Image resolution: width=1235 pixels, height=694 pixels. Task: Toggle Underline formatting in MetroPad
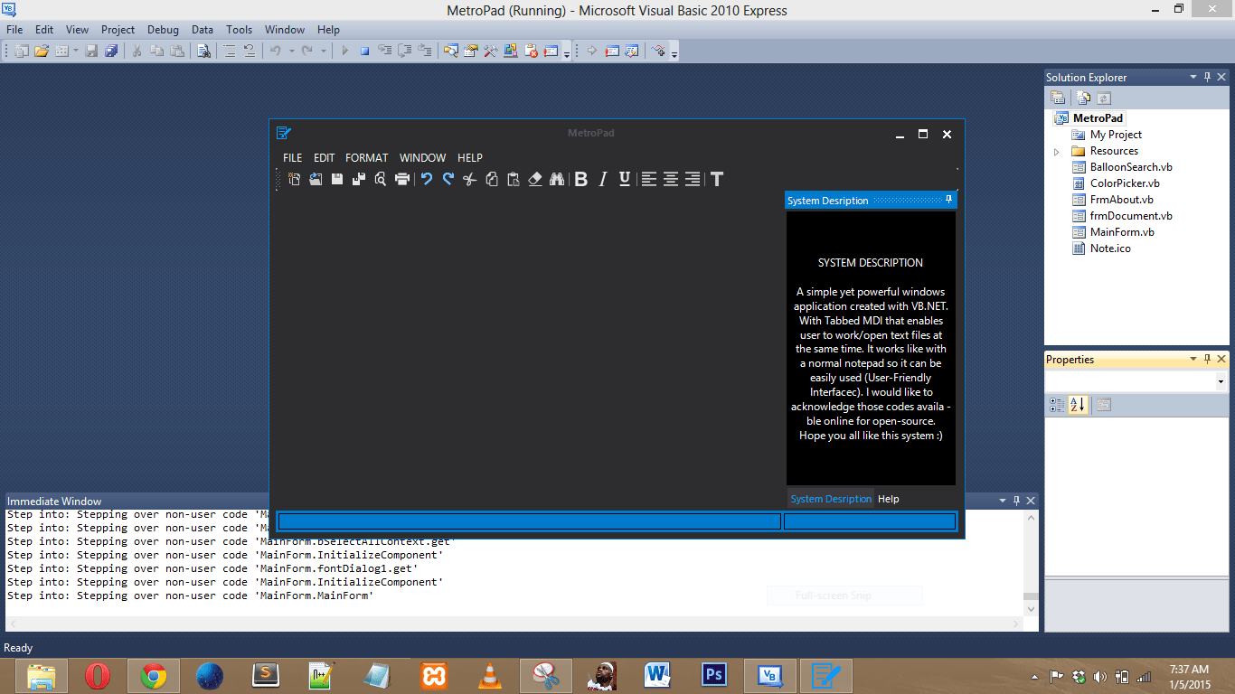[625, 179]
